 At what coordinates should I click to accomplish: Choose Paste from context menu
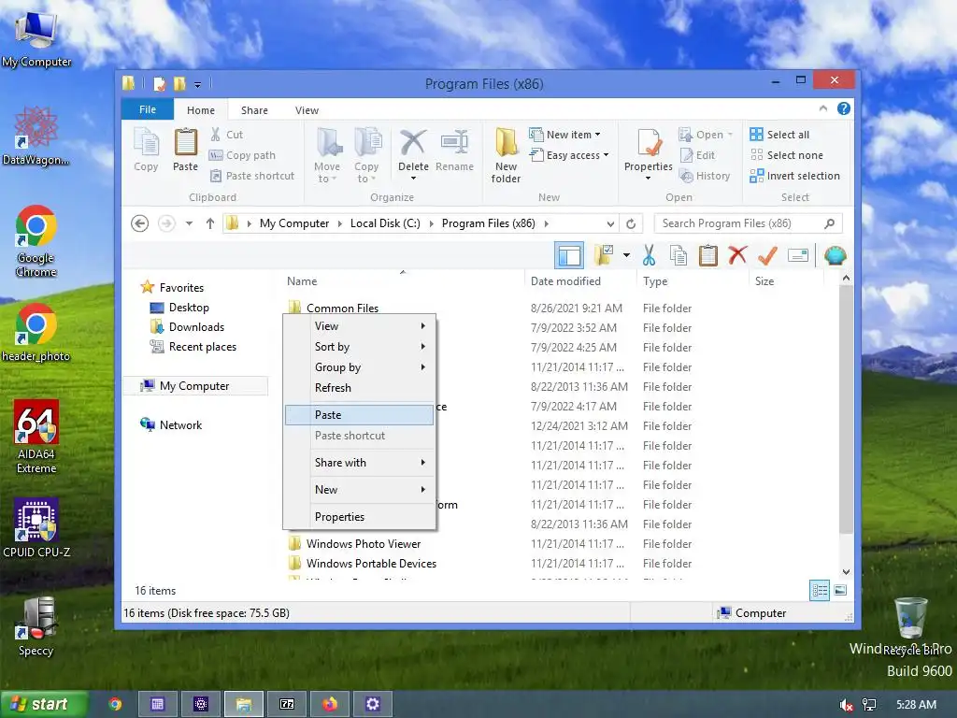(x=360, y=414)
